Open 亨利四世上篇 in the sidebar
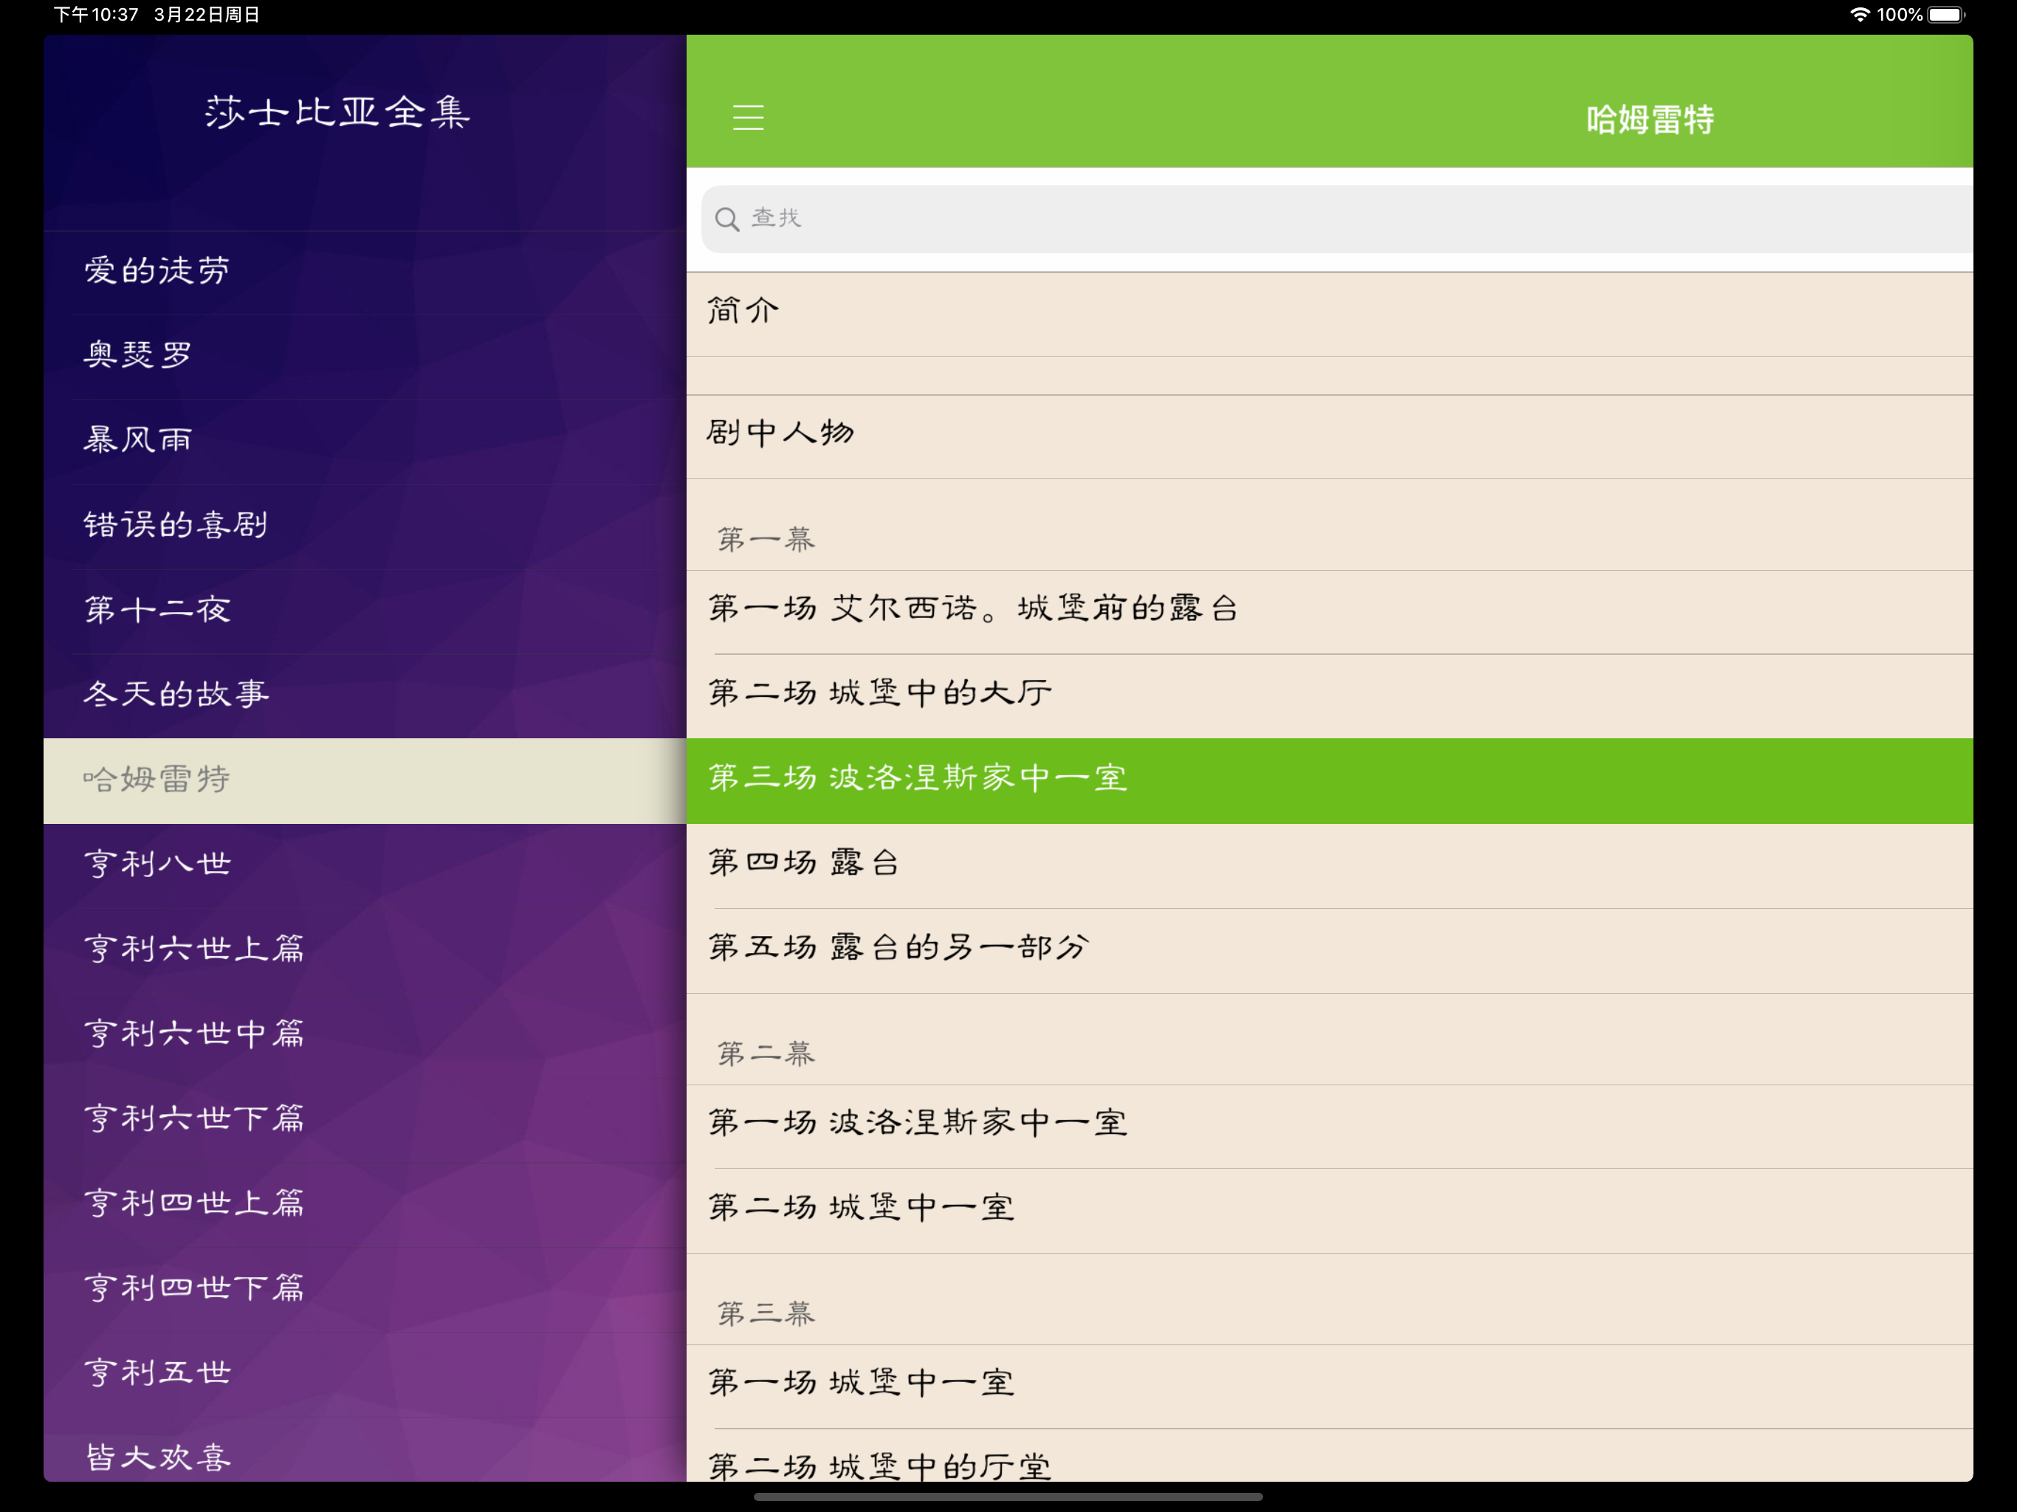The image size is (2017, 1512). click(365, 1203)
